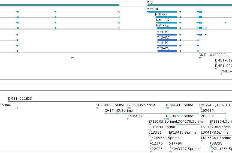This screenshot has height=153, width=232.
Task: Click feature 514496 label
Action: (x=176, y=143)
